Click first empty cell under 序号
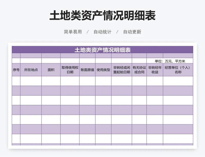This screenshot has height=157, width=205. tap(16, 81)
